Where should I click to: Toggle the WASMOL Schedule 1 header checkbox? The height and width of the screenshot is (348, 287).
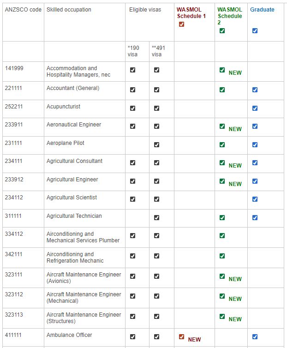coord(181,24)
